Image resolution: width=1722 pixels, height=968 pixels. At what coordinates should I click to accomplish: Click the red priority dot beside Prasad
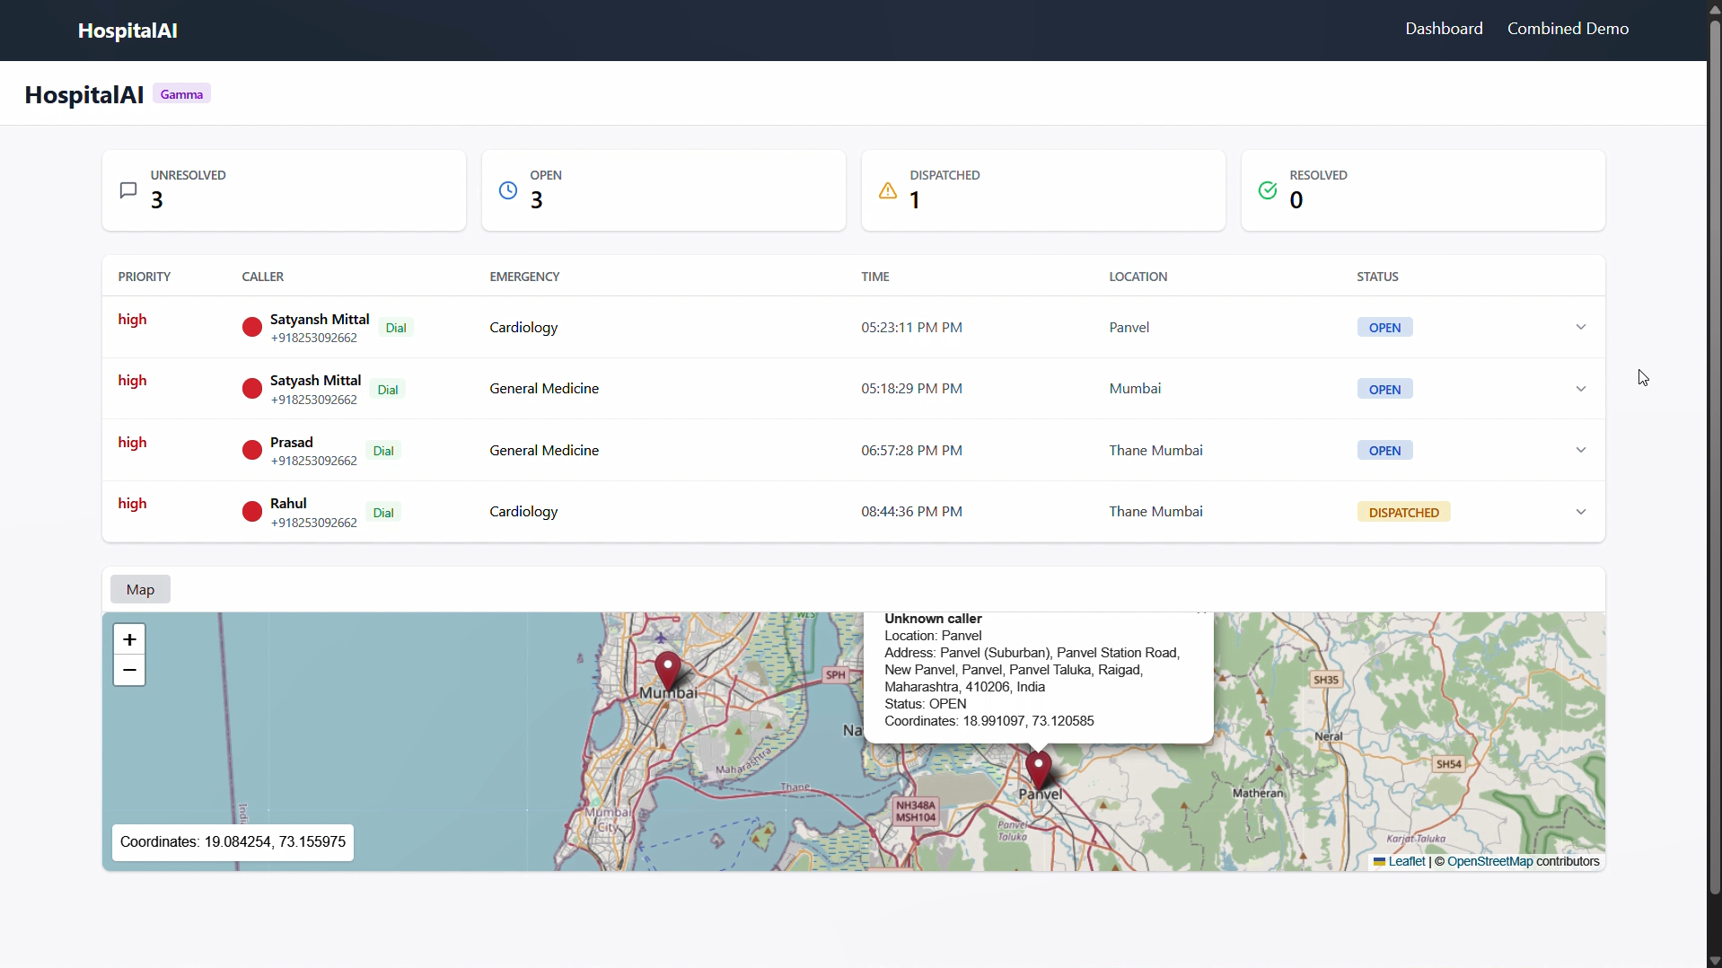tap(252, 451)
